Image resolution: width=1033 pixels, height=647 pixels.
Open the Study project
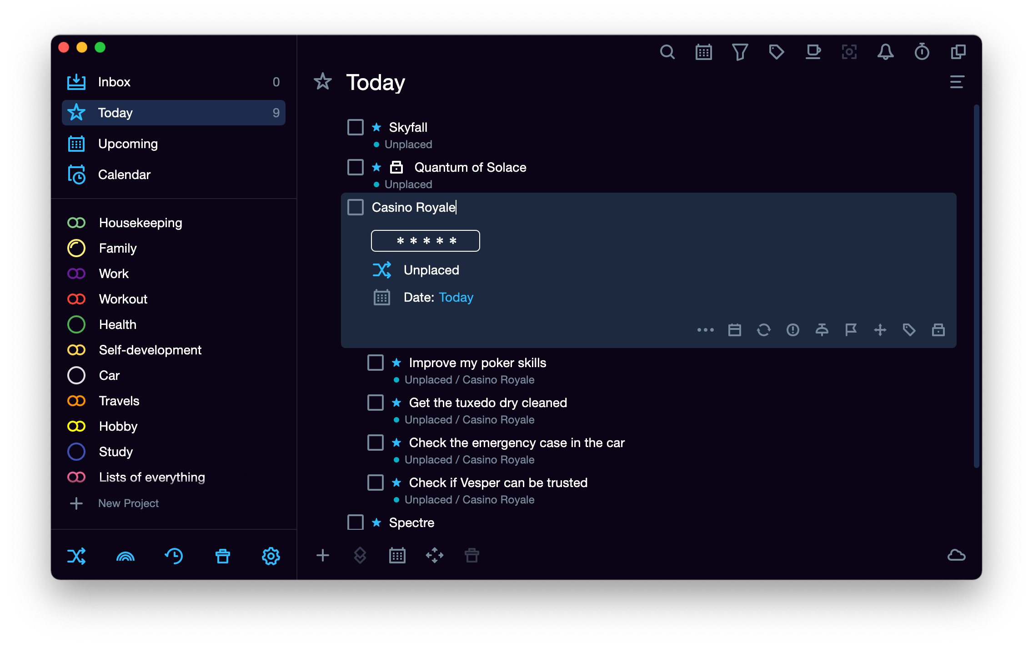174,452
